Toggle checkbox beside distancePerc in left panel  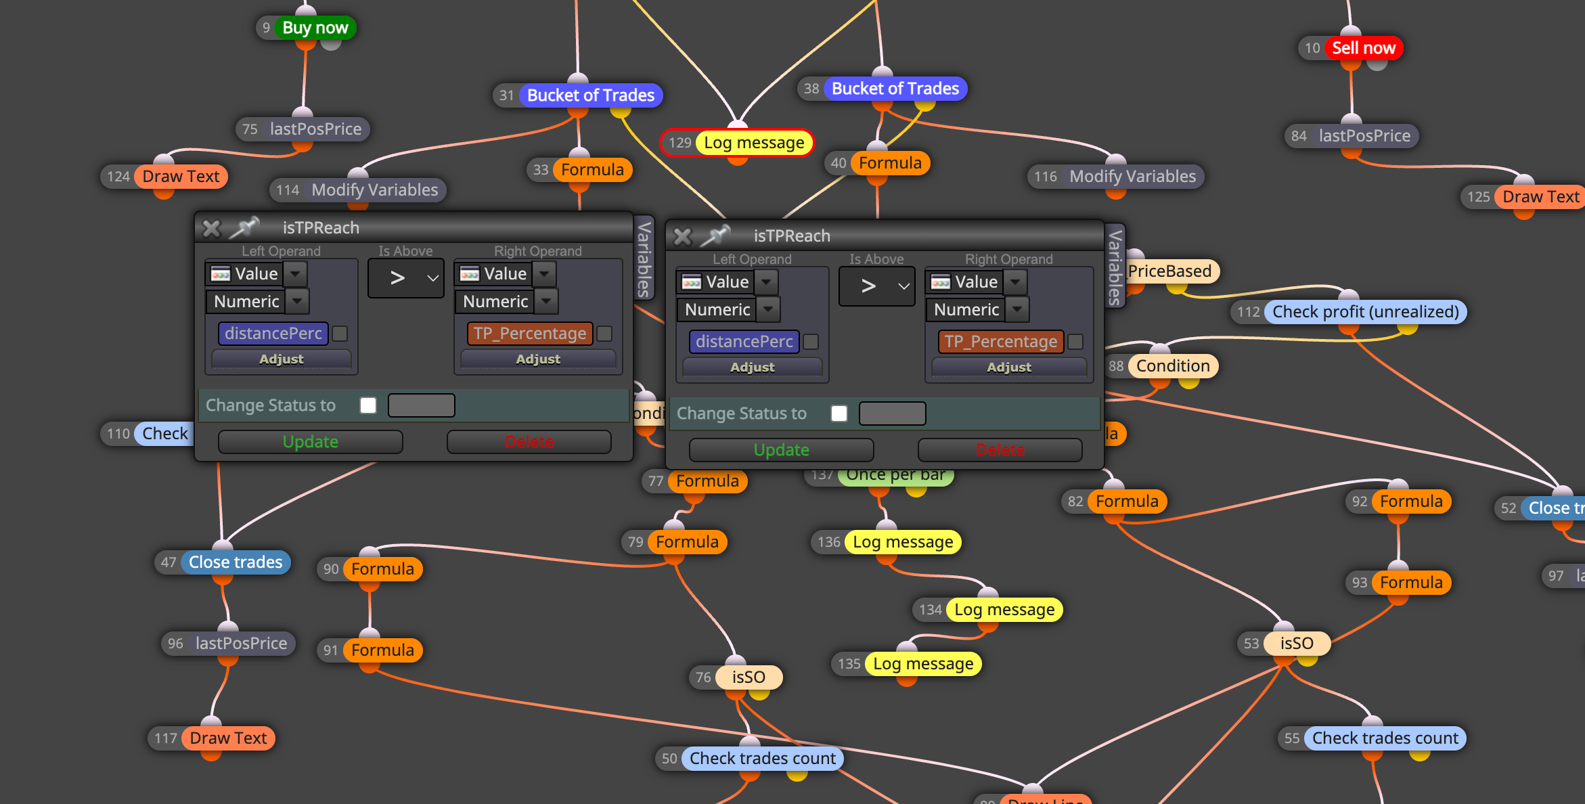tap(340, 334)
